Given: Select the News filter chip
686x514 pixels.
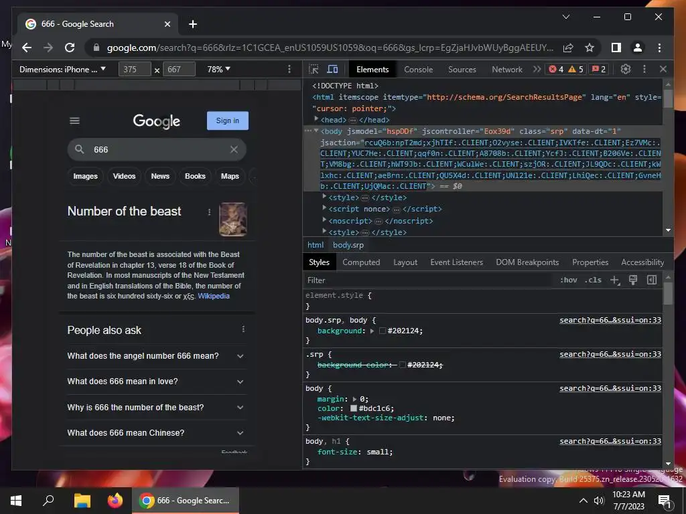Looking at the screenshot, I should pos(160,176).
